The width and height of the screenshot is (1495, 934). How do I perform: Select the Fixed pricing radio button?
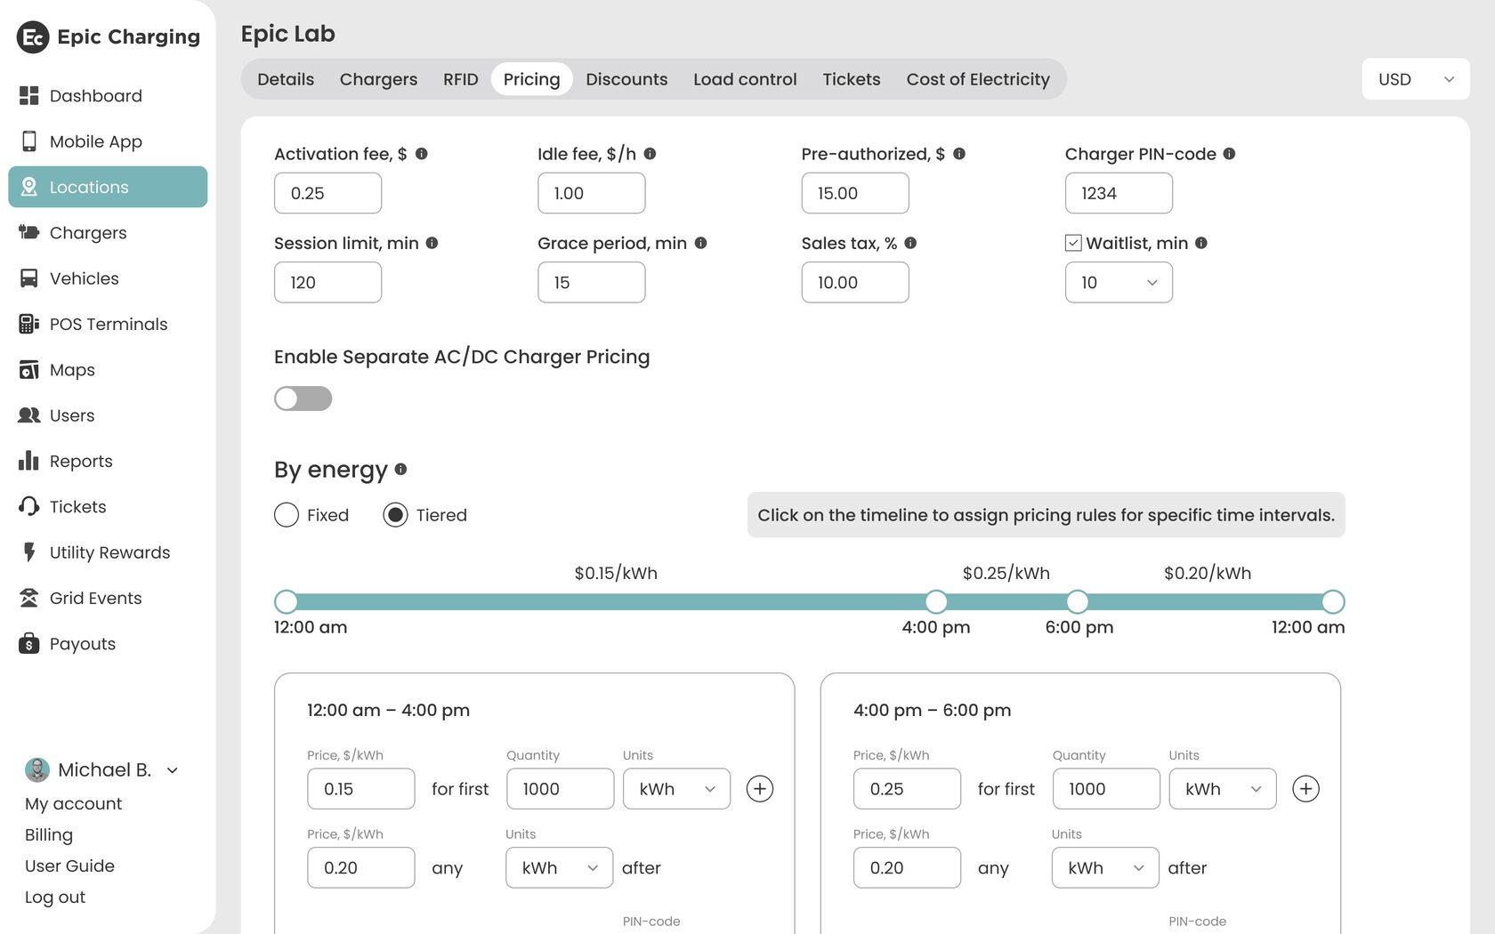click(287, 515)
